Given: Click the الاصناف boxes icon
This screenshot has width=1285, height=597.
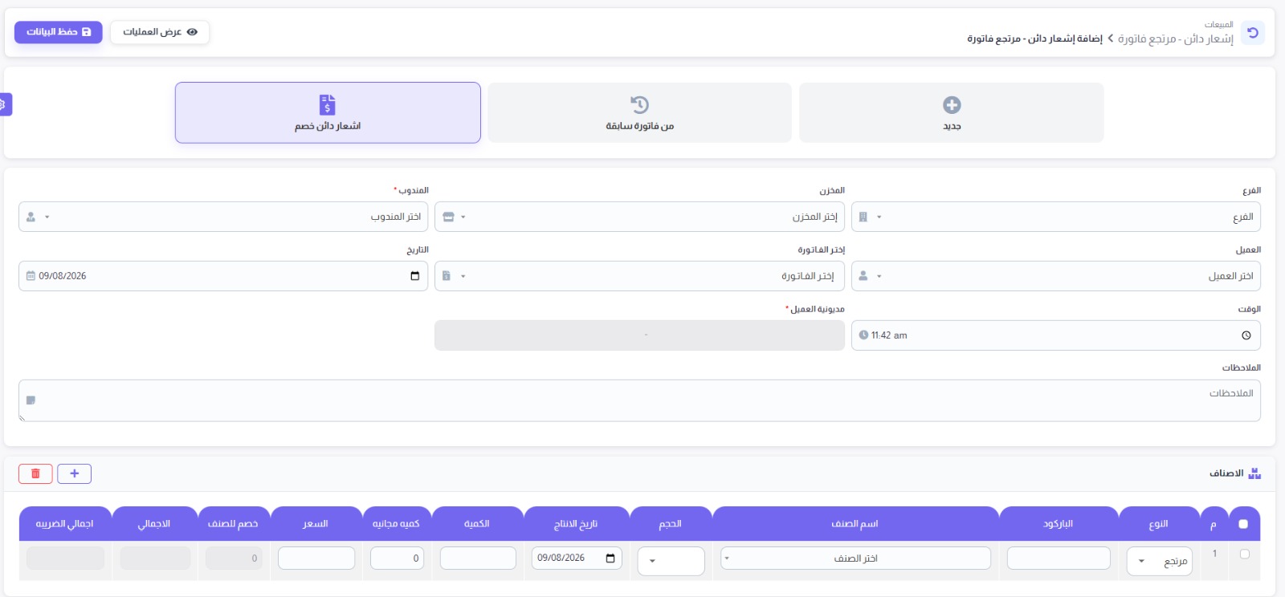Looking at the screenshot, I should 1254,473.
